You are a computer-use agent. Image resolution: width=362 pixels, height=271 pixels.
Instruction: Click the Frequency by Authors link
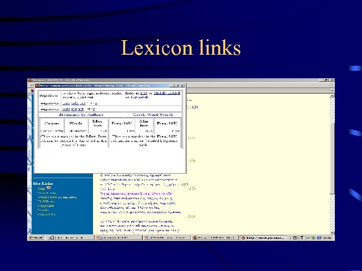pyautogui.click(x=81, y=114)
